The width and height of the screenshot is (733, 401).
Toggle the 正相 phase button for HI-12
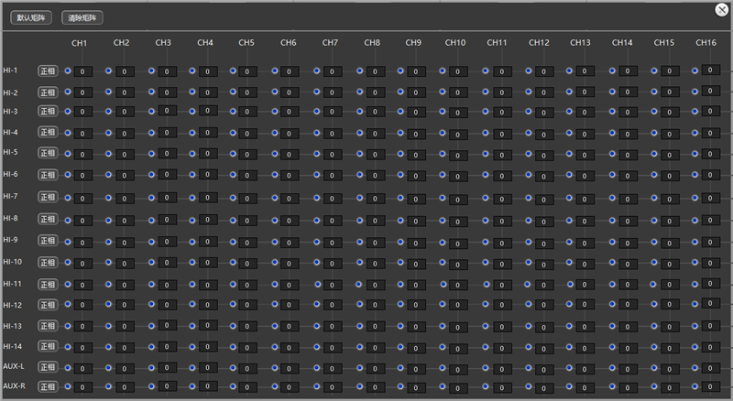click(47, 305)
